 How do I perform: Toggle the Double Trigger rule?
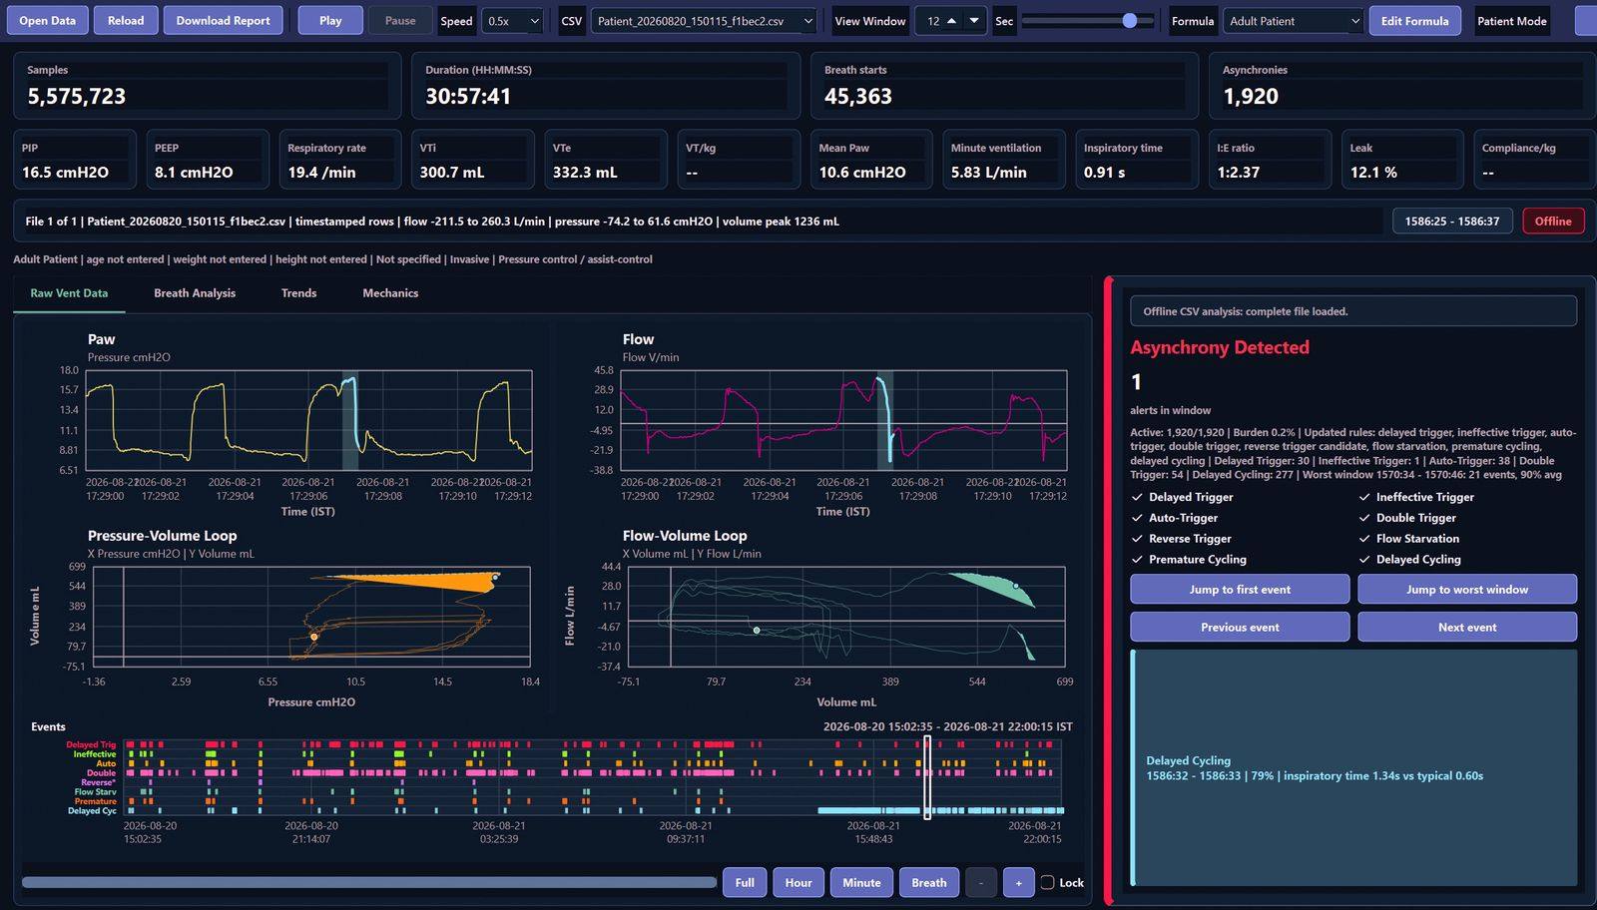point(1407,518)
